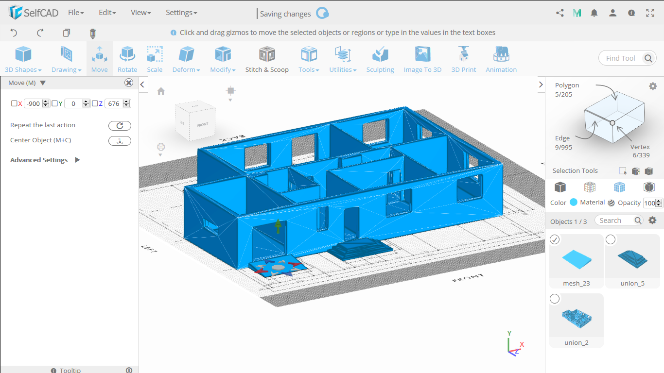Toggle fullscreen mode icon
664x373 pixels.
pos(650,13)
